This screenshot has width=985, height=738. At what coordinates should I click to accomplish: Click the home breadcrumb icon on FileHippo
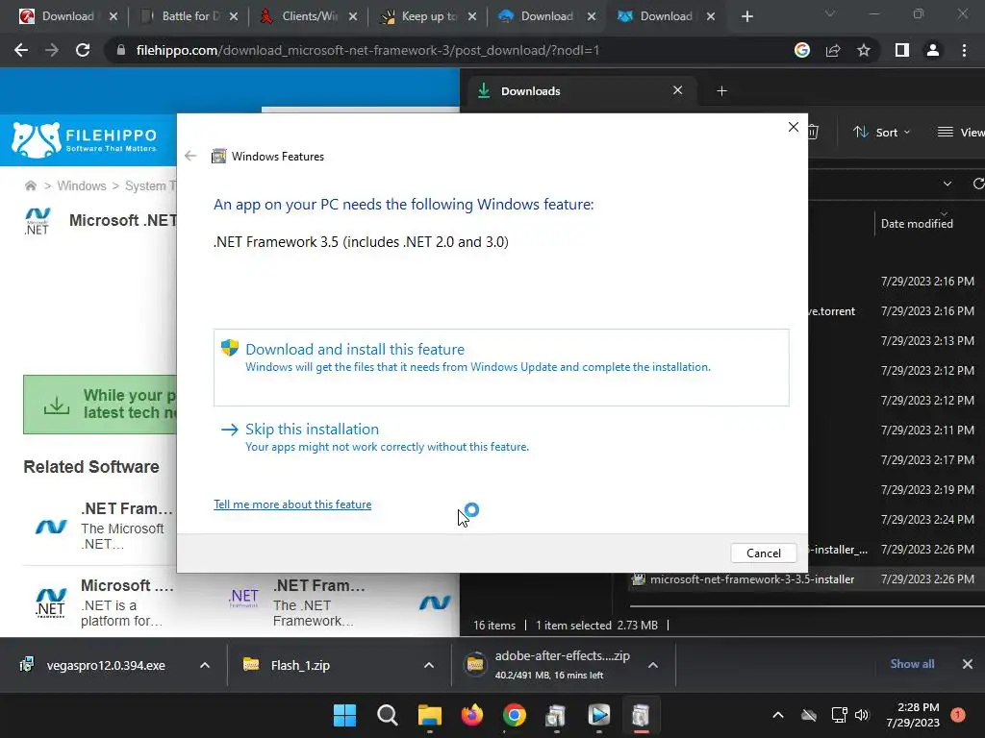(30, 185)
